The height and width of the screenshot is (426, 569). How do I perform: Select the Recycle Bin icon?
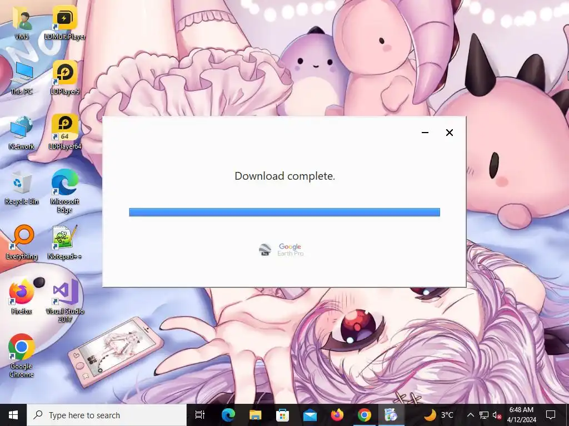[x=22, y=187]
